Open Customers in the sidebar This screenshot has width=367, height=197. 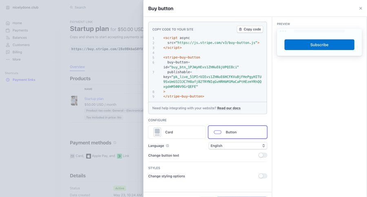coord(21,45)
